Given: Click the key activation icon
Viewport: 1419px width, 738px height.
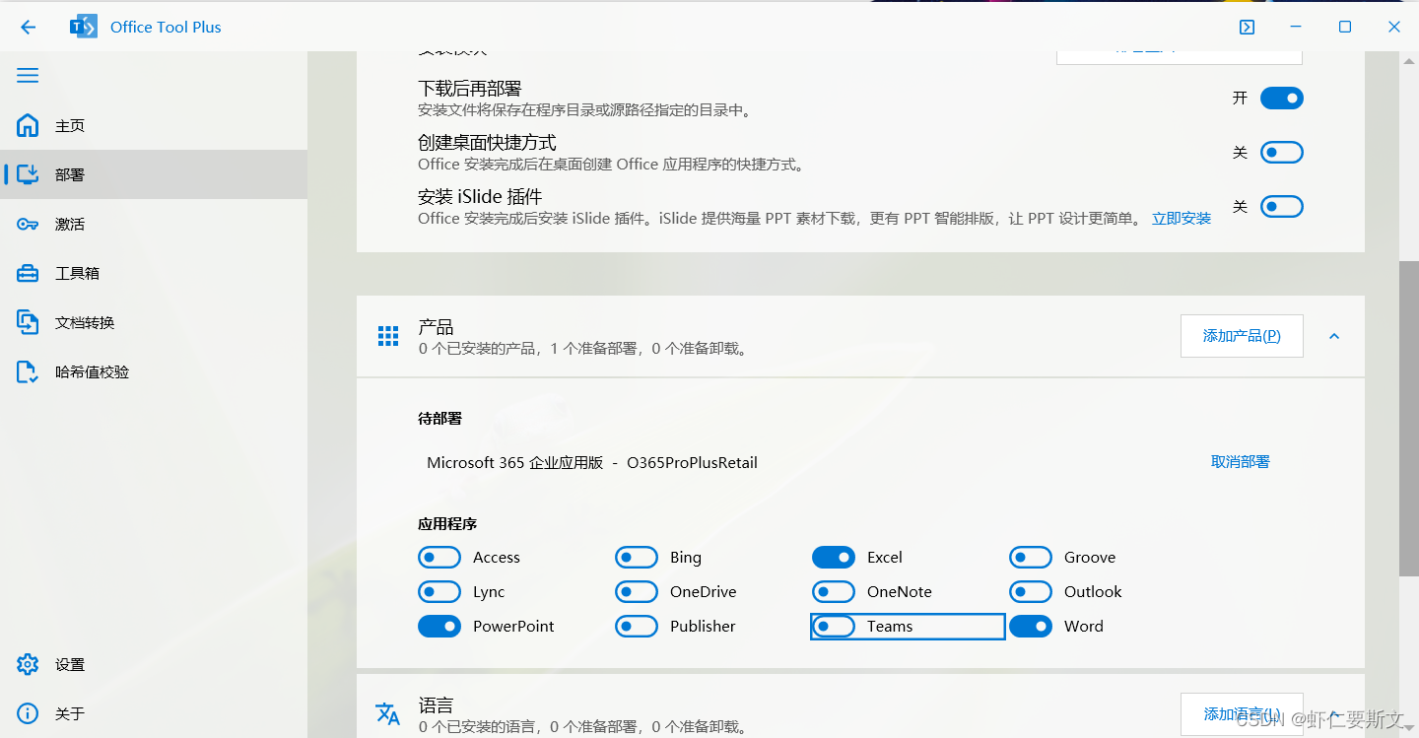Looking at the screenshot, I should [x=28, y=224].
